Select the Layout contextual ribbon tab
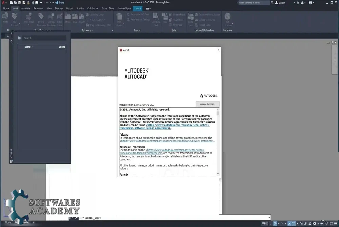This screenshot has height=227, width=339. (138, 8)
